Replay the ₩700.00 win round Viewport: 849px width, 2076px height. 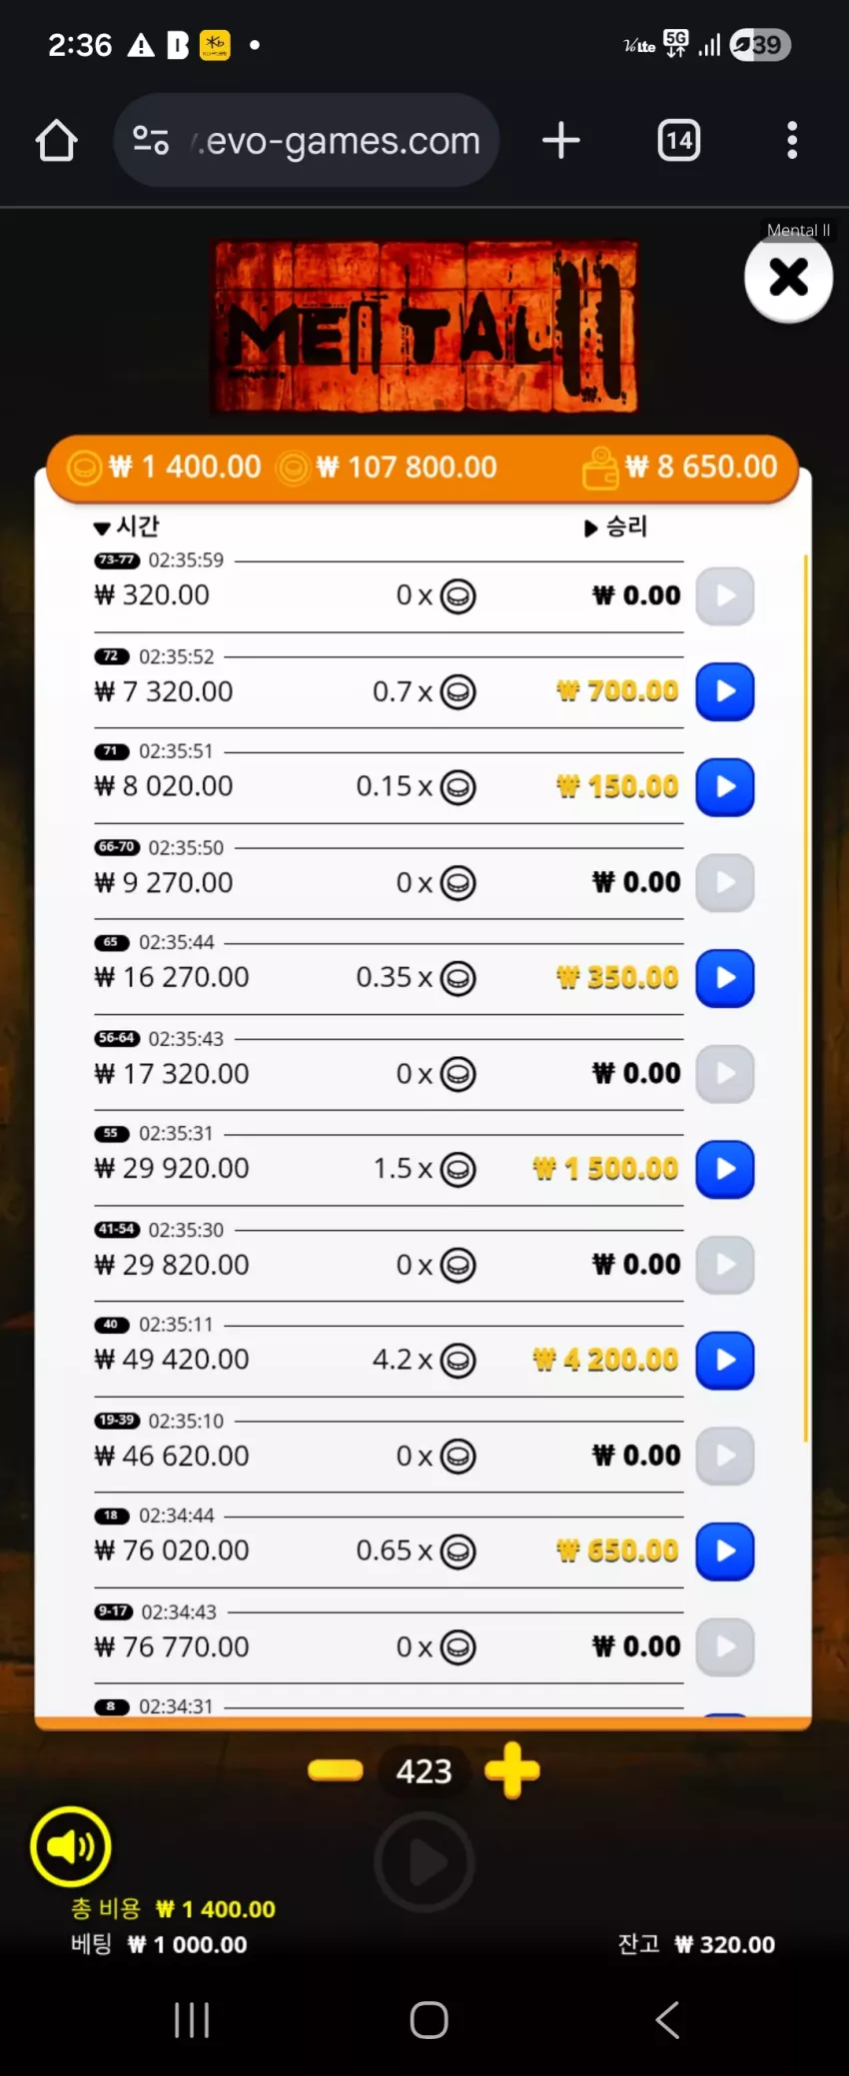point(724,691)
